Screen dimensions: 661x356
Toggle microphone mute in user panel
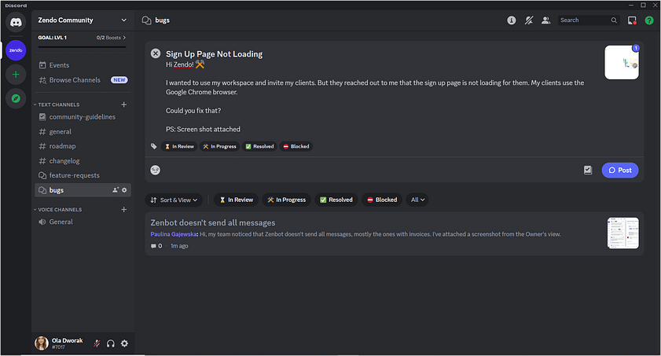[97, 343]
